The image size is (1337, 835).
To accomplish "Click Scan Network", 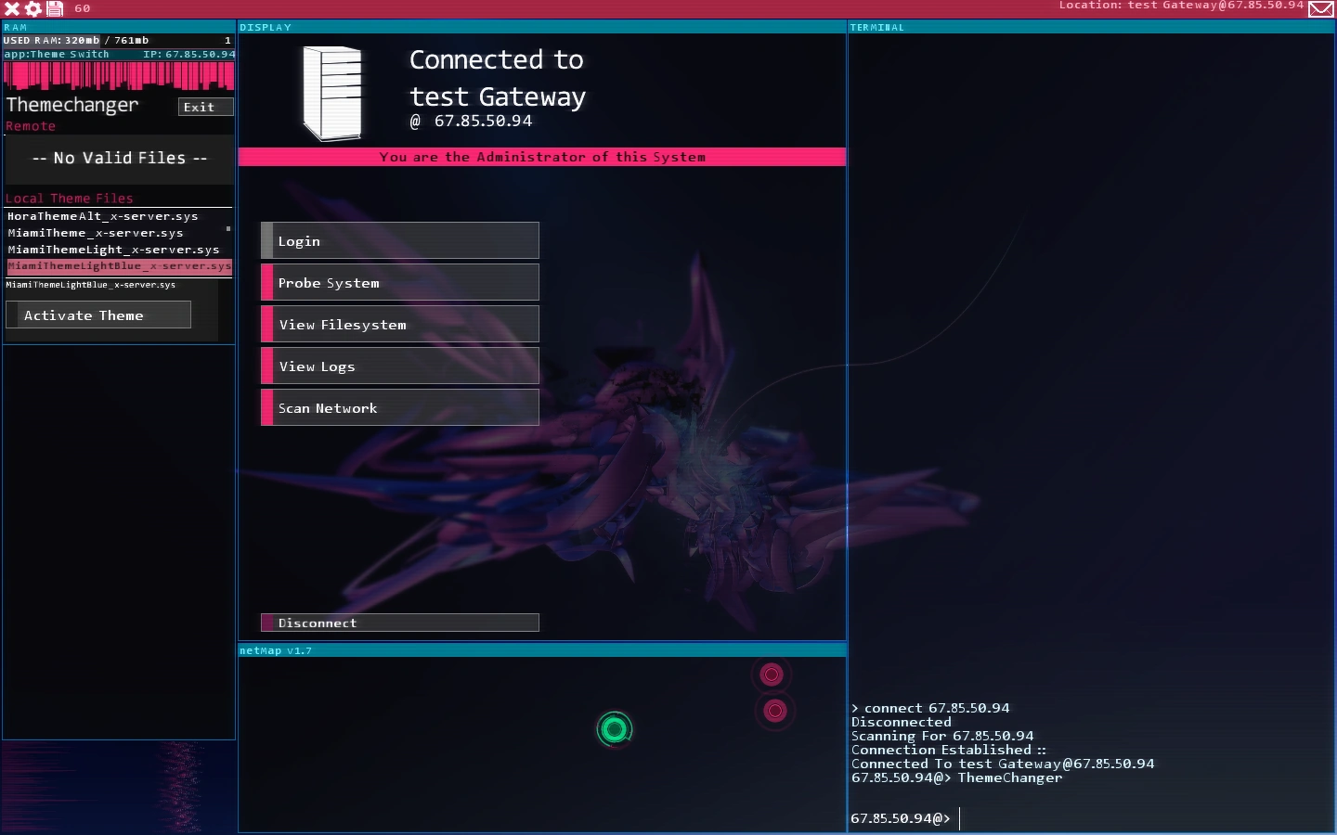I will (x=400, y=407).
